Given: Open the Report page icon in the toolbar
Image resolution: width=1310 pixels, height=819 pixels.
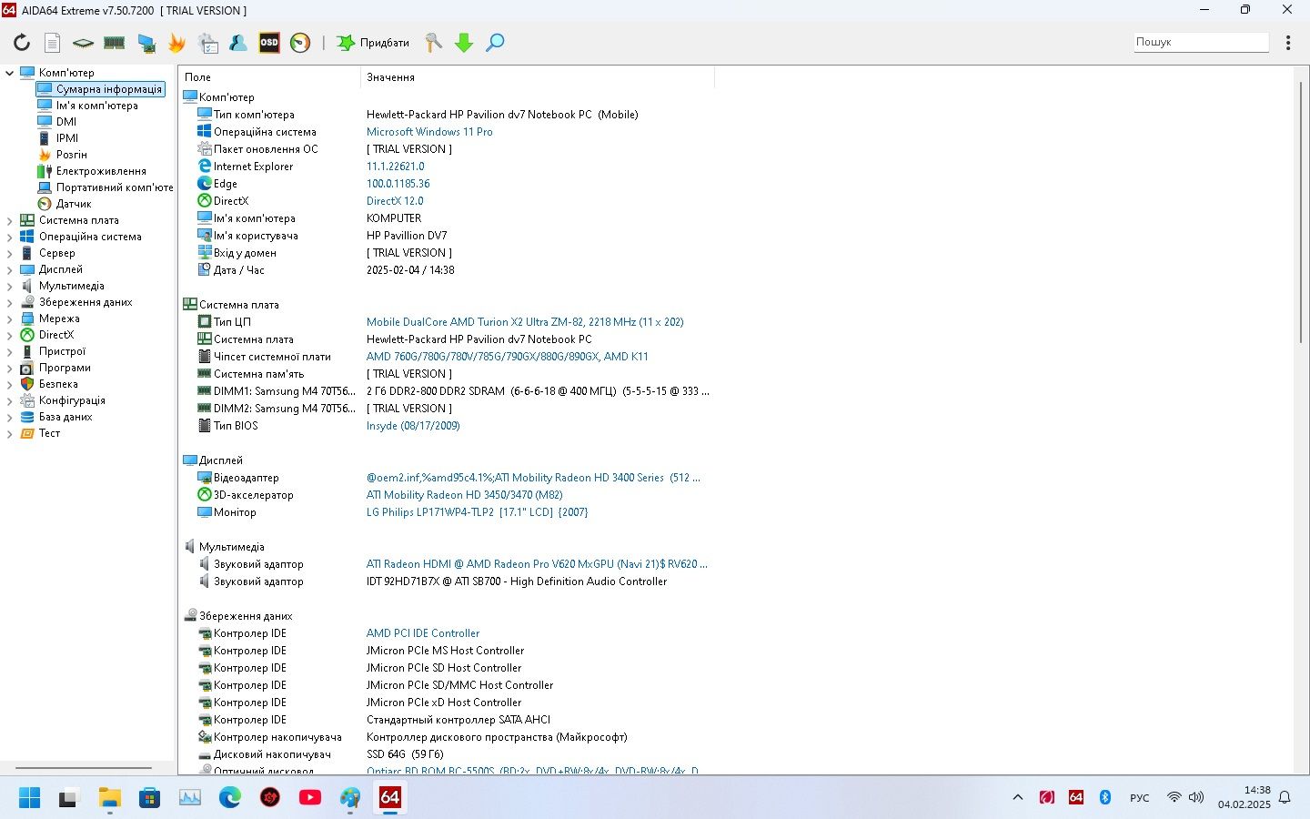Looking at the screenshot, I should click(53, 43).
